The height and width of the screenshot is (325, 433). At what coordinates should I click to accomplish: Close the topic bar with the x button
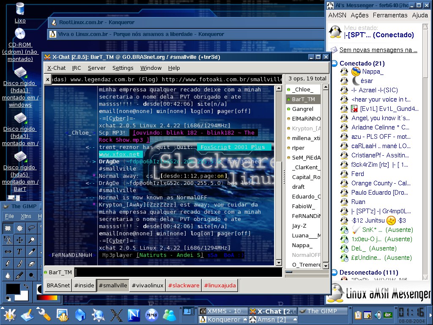coord(47,80)
